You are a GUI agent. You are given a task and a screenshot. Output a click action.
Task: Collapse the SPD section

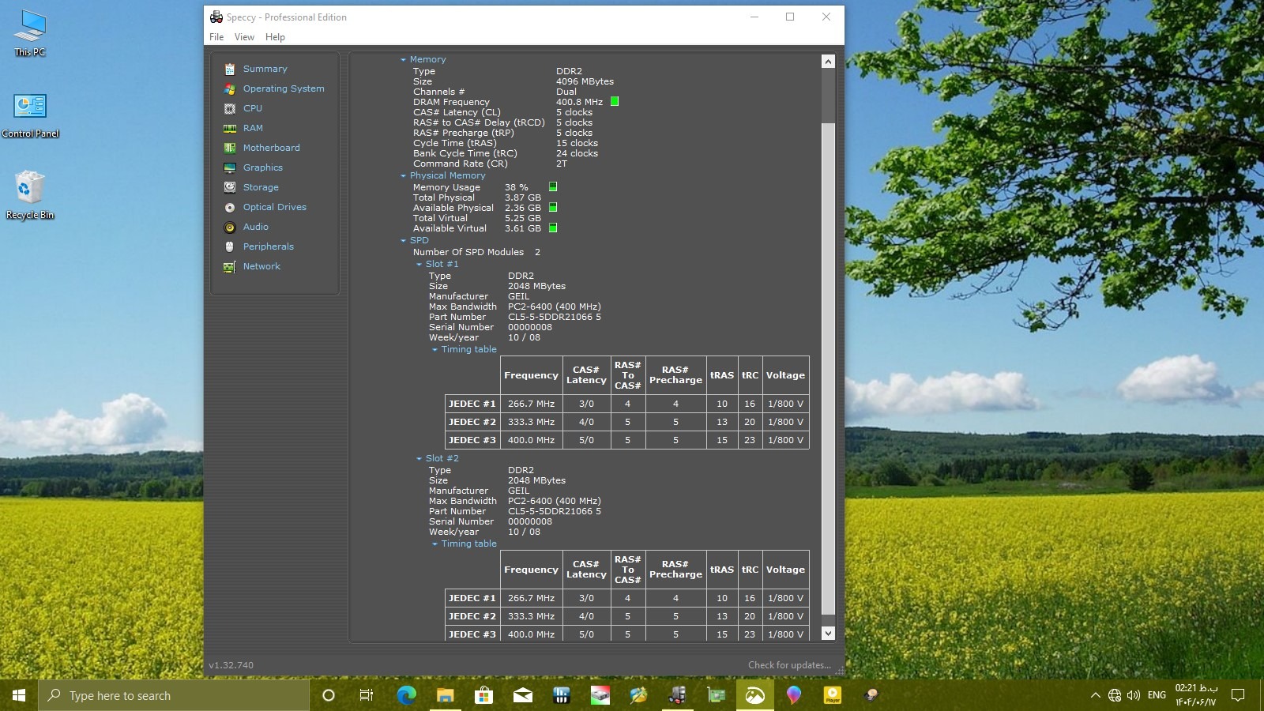[403, 241]
